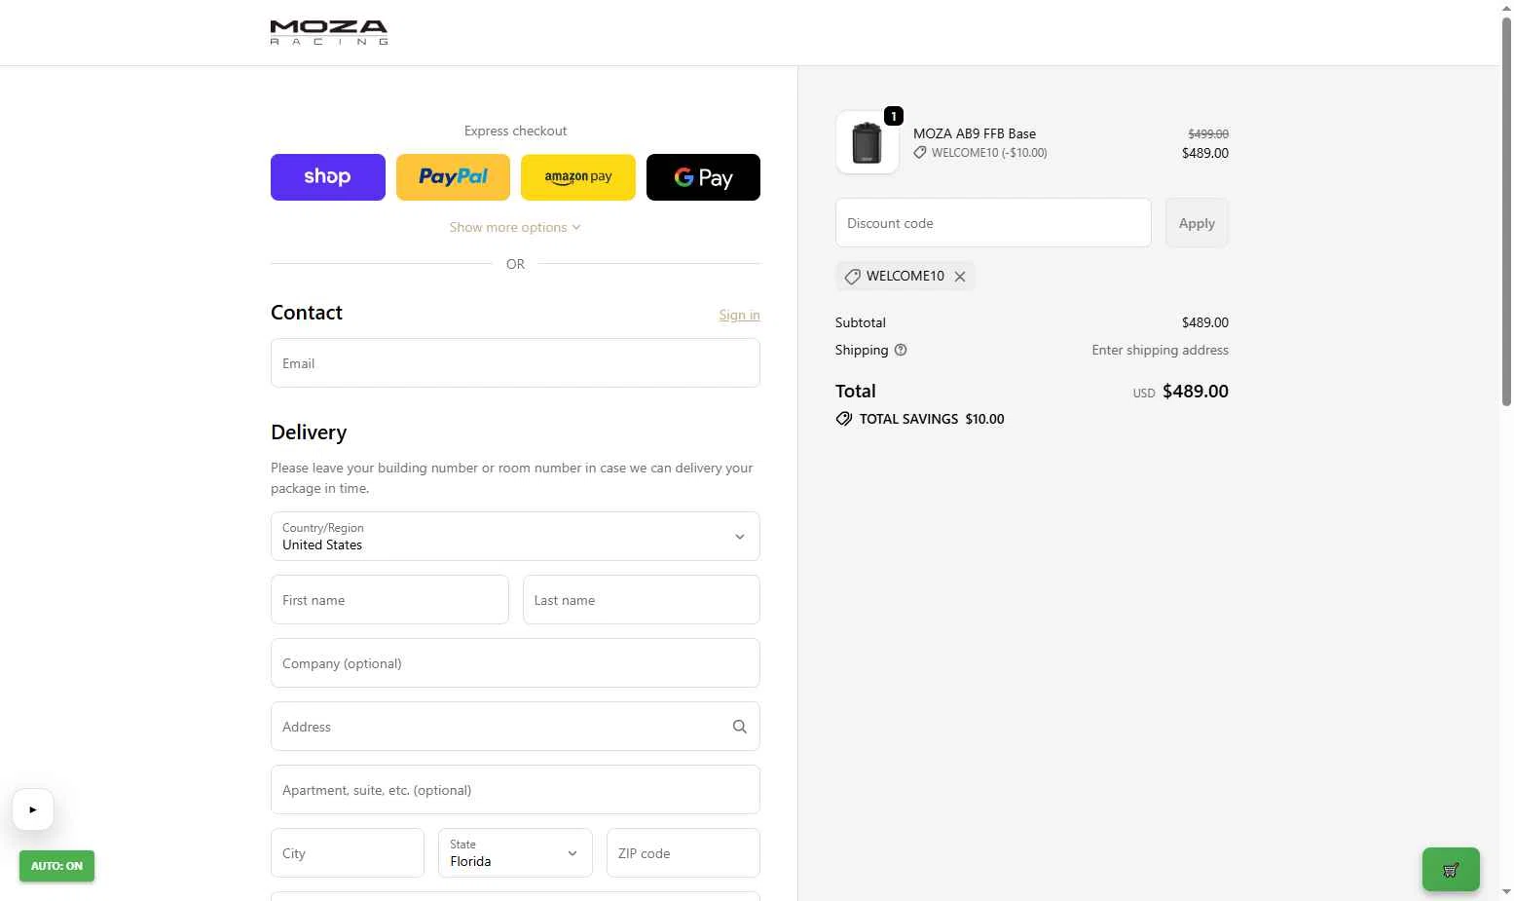The height and width of the screenshot is (901, 1514).
Task: Open the Shipping help question icon
Action: tap(901, 350)
